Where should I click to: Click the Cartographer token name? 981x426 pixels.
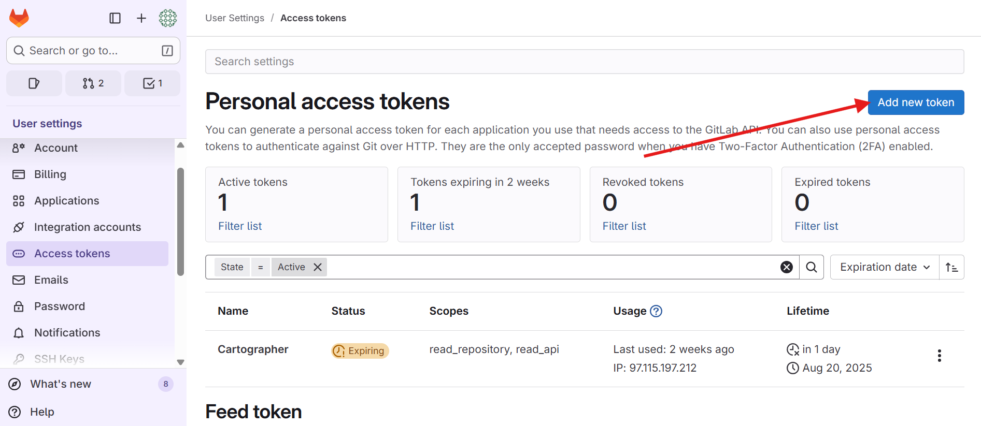point(253,349)
